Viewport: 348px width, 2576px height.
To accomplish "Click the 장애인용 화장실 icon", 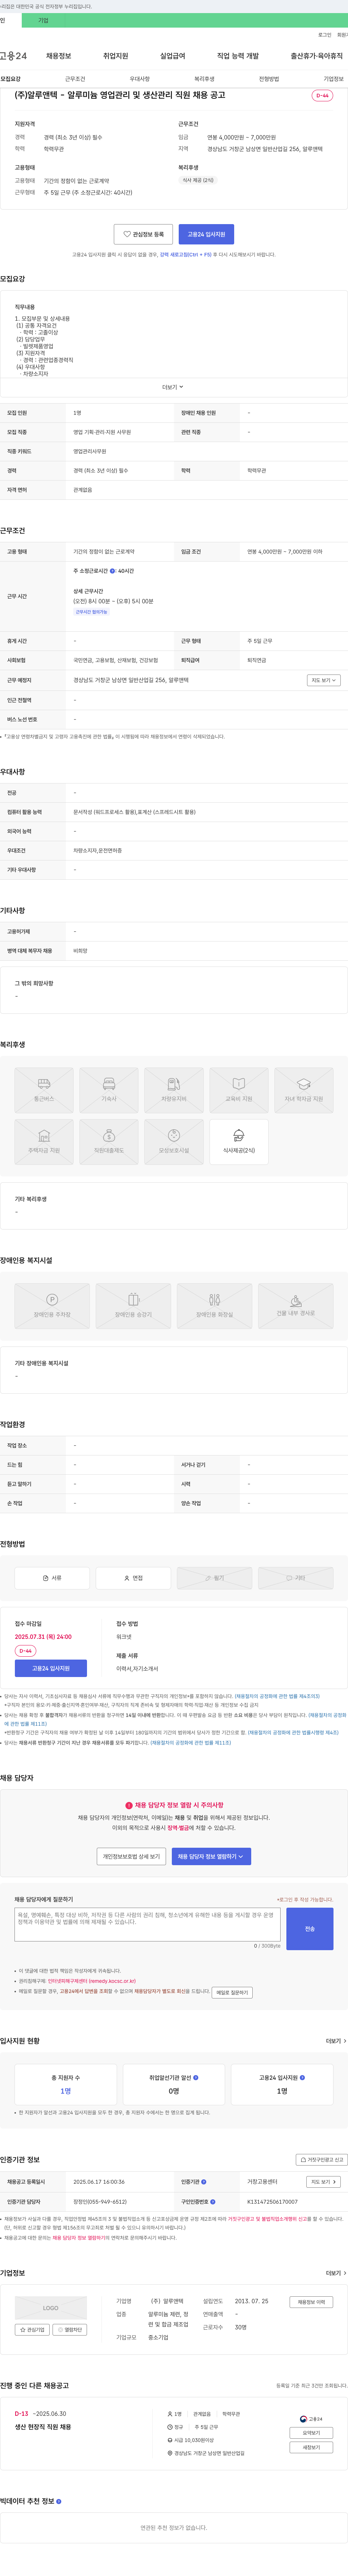I will point(214,1306).
